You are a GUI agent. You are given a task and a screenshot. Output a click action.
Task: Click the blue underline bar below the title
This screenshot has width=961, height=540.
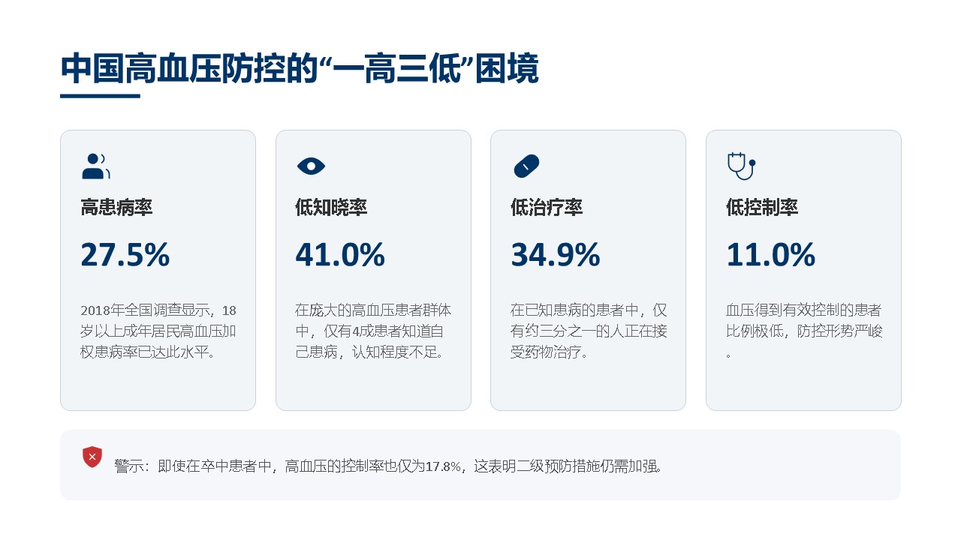click(x=100, y=96)
